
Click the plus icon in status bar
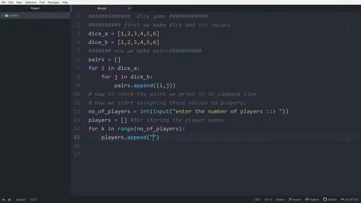point(3,200)
